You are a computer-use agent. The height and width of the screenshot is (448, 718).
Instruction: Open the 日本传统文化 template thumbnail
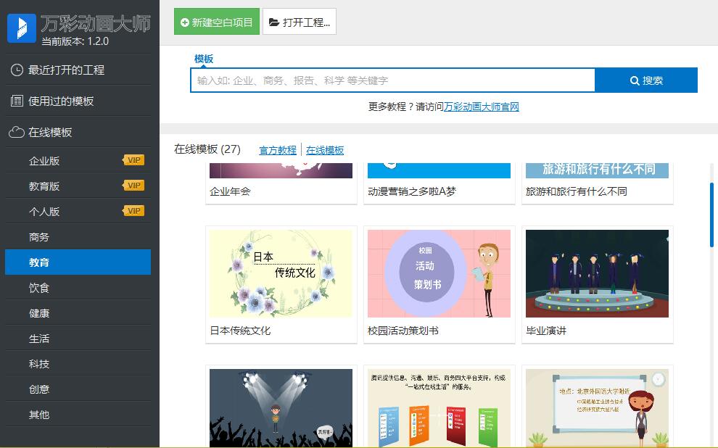coord(281,274)
